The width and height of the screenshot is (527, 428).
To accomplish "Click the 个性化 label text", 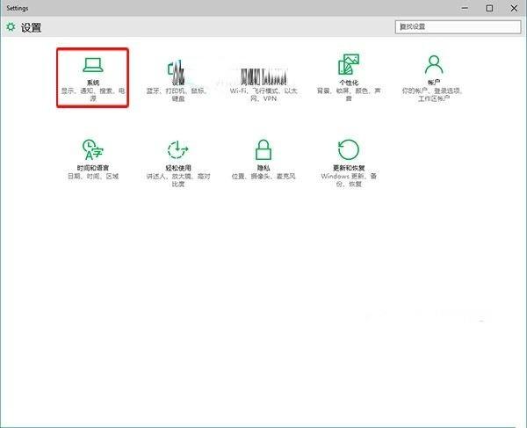I will click(349, 83).
